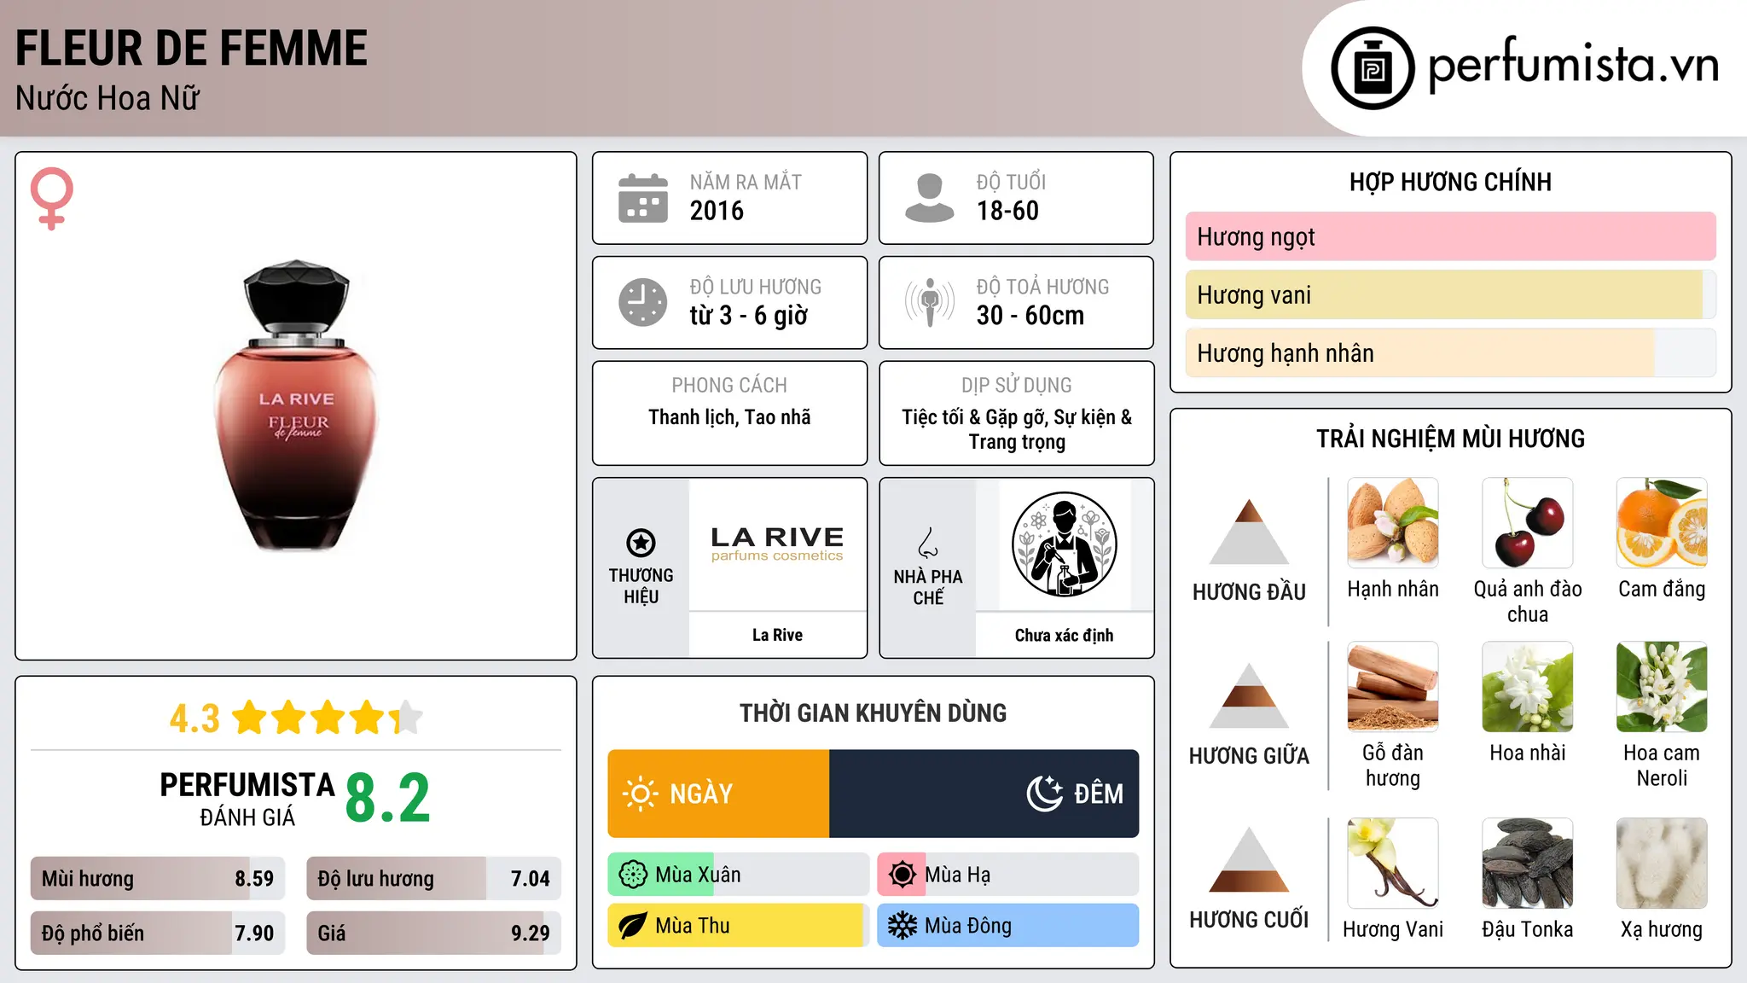The width and height of the screenshot is (1747, 983).
Task: Click the Mùa Hạ season bar
Action: (x=1008, y=875)
